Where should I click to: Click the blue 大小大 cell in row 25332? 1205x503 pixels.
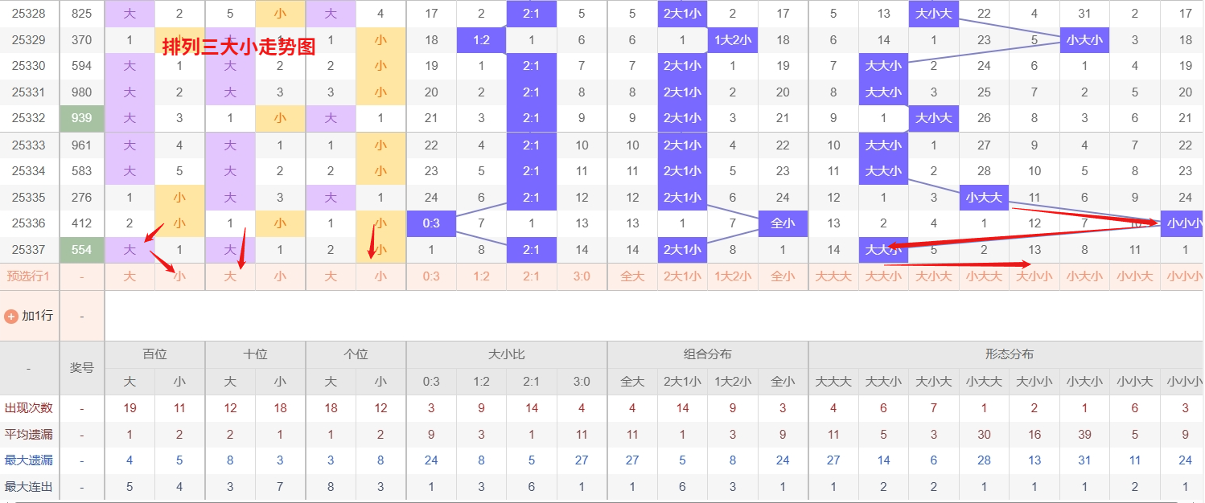934,118
